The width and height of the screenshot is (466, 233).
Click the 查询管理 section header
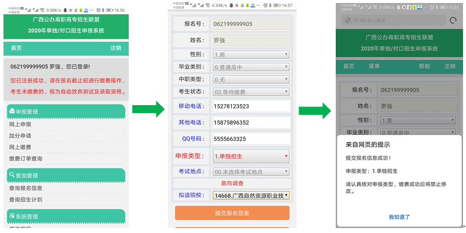[66, 175]
